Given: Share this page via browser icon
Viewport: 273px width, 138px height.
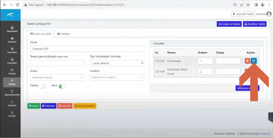Looking at the screenshot, I should click(242, 5).
